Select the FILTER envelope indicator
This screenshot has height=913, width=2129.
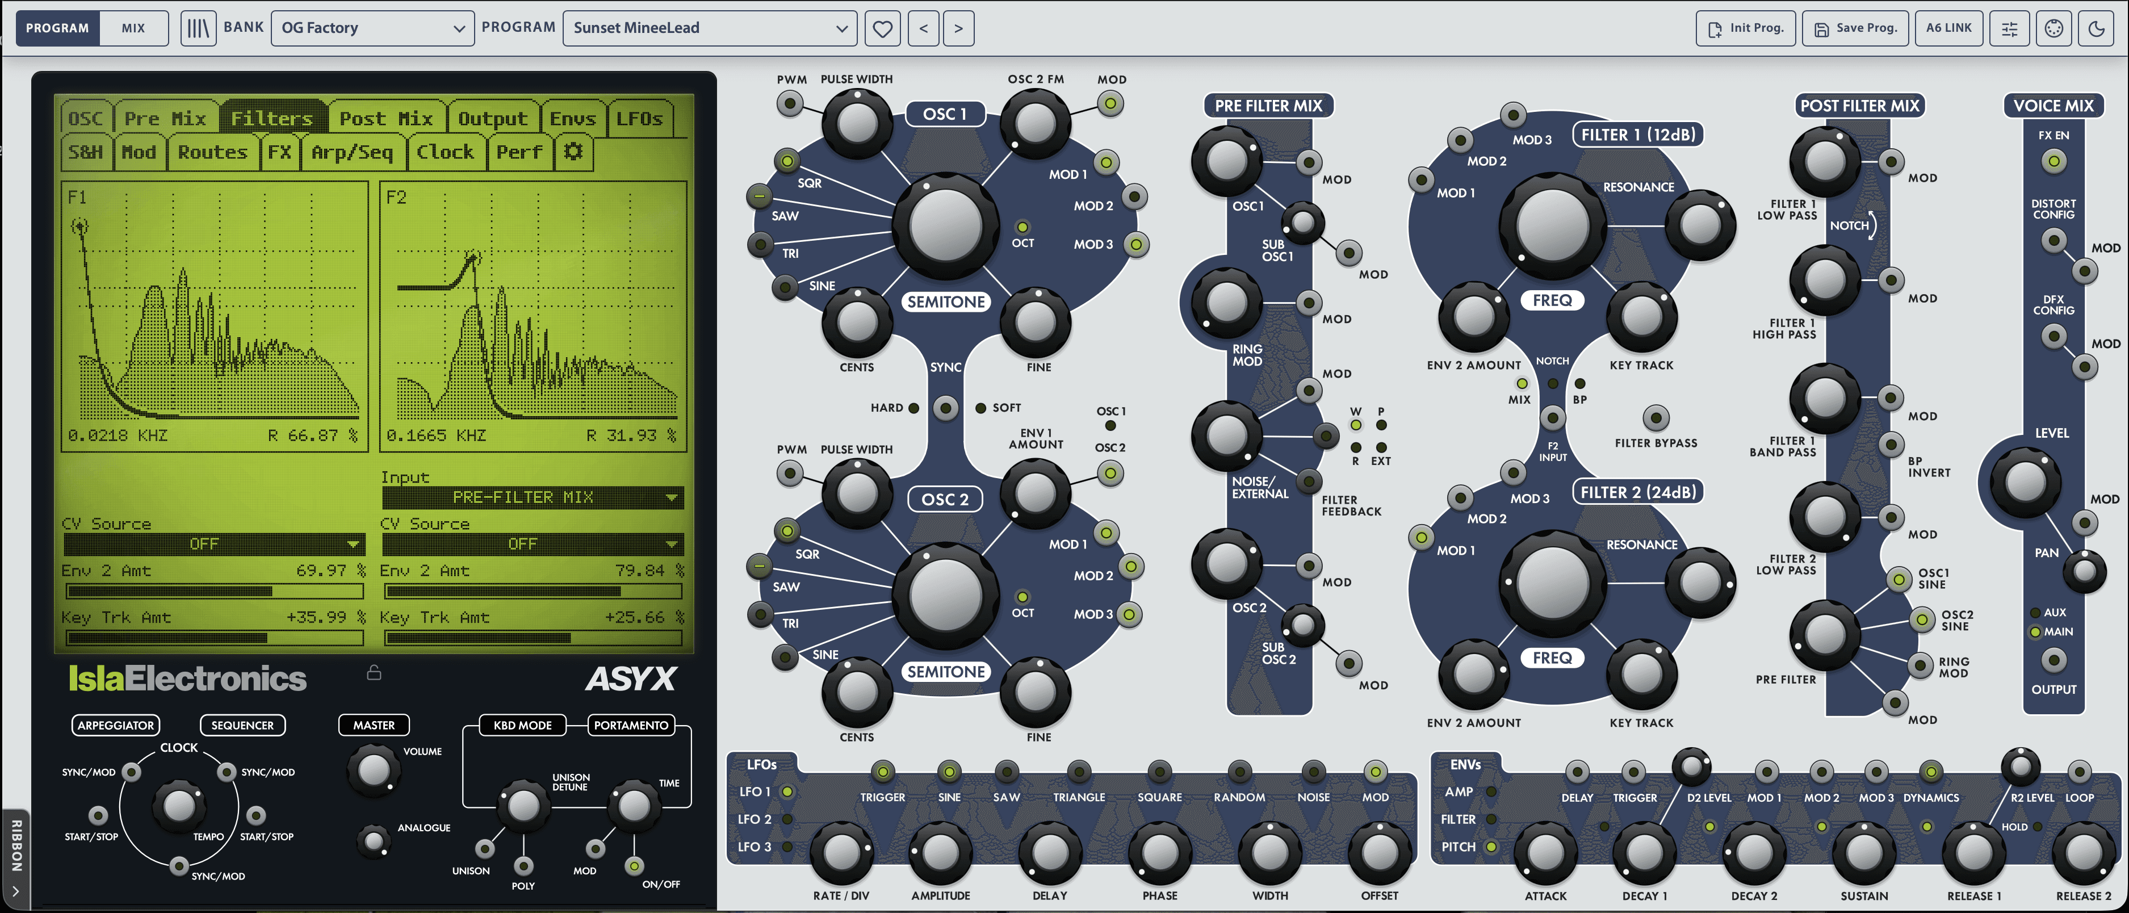pos(1491,820)
